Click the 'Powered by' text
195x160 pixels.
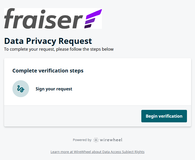click(82, 140)
